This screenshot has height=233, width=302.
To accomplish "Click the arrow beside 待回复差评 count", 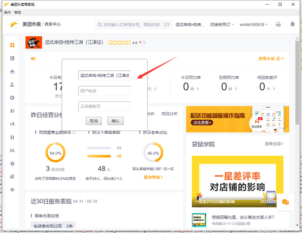I will 274,89.
